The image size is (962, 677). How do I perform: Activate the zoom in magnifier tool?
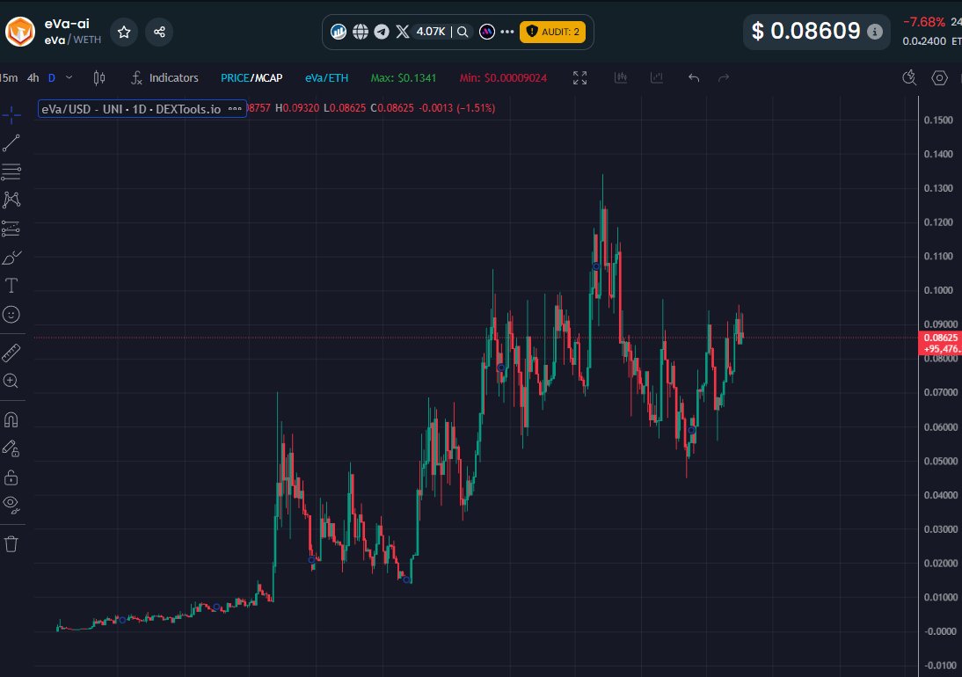(x=11, y=381)
